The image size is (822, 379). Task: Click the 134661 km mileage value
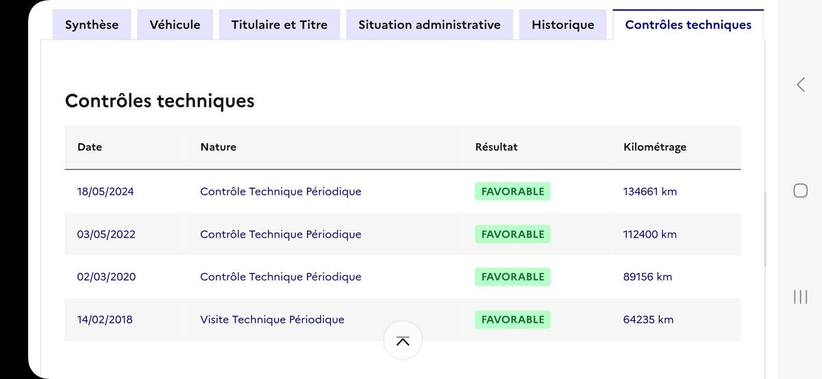coord(650,192)
